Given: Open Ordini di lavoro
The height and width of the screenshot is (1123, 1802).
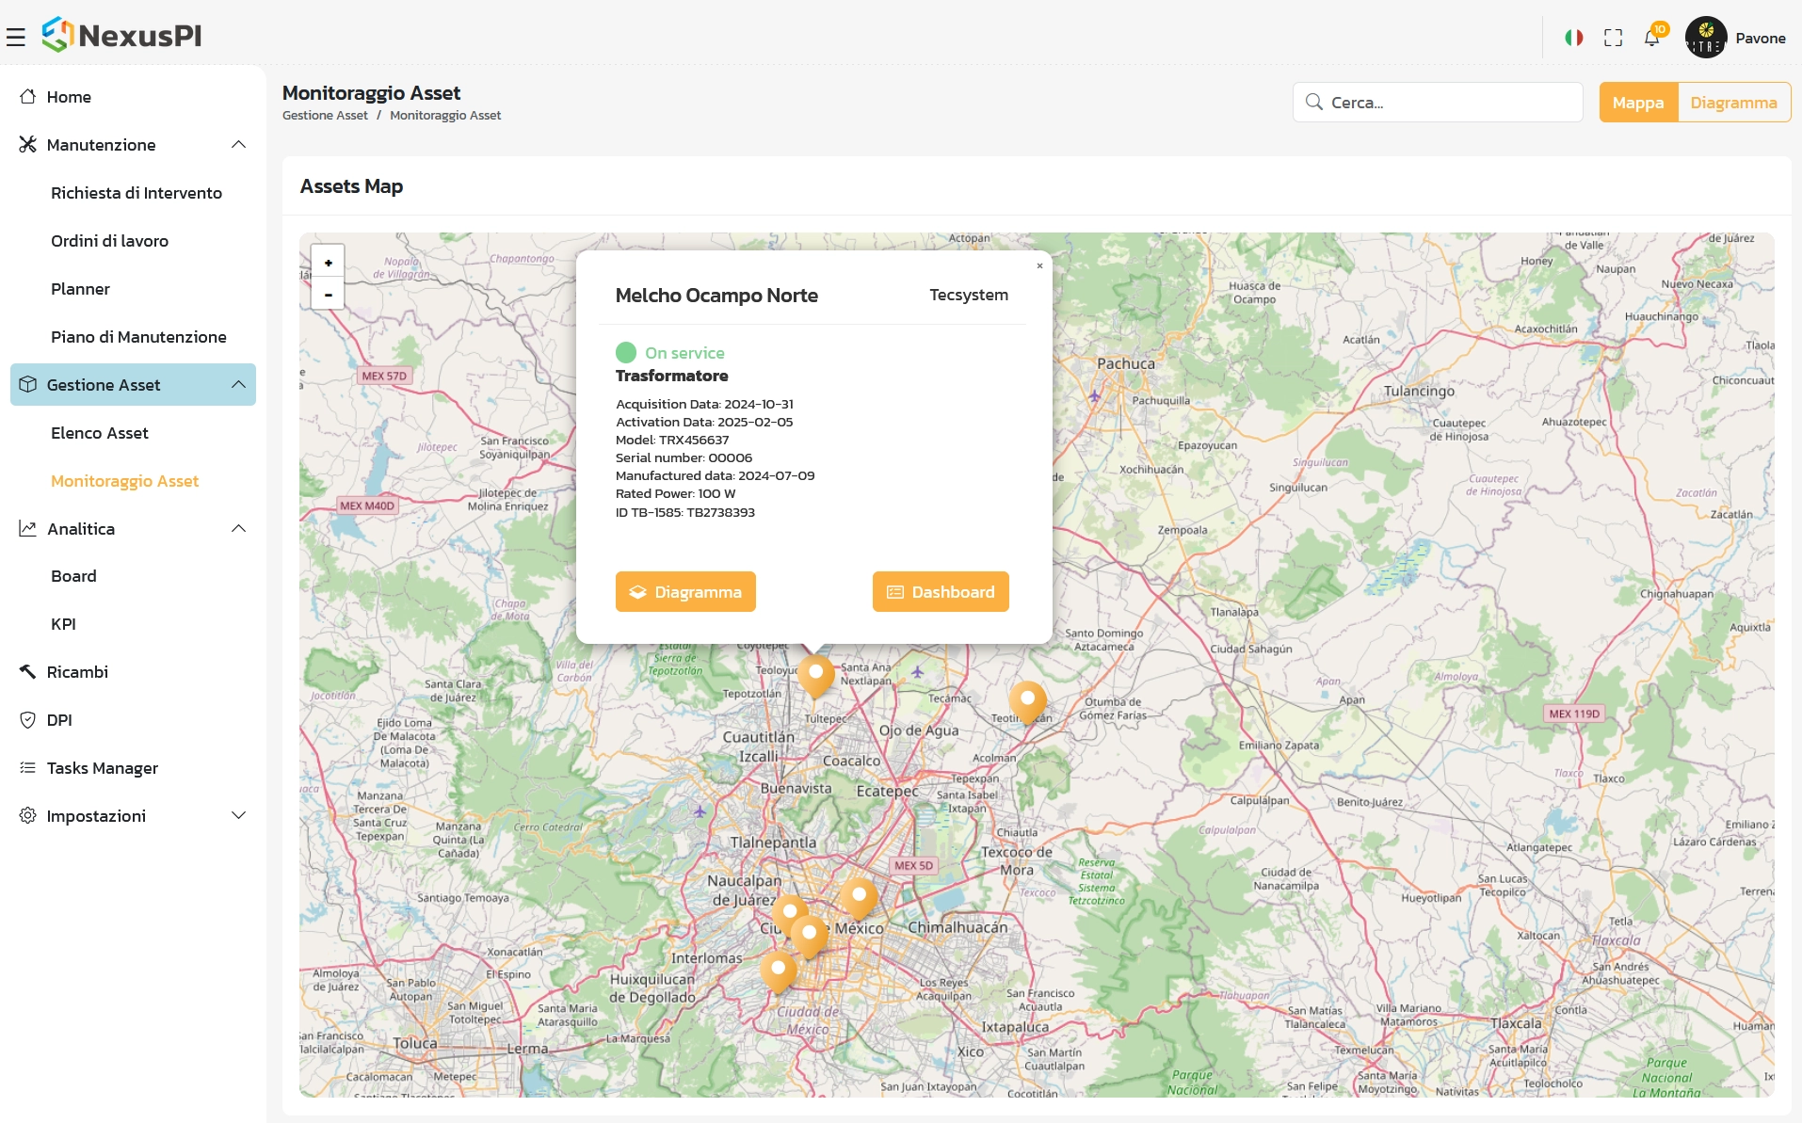Looking at the screenshot, I should point(110,240).
